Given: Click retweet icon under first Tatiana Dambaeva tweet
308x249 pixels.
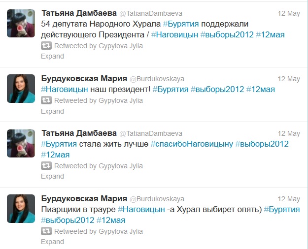Looking at the screenshot, I should coord(46,45).
